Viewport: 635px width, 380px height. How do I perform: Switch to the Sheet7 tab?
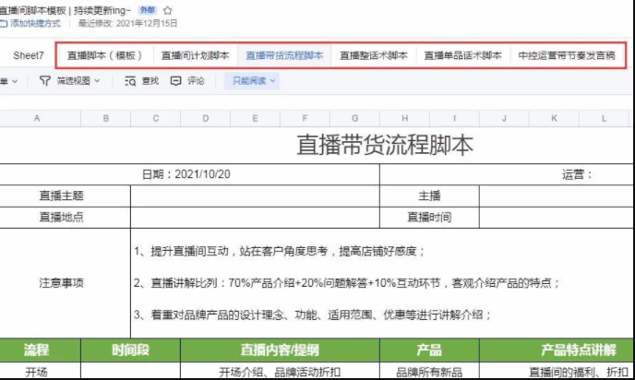28,55
